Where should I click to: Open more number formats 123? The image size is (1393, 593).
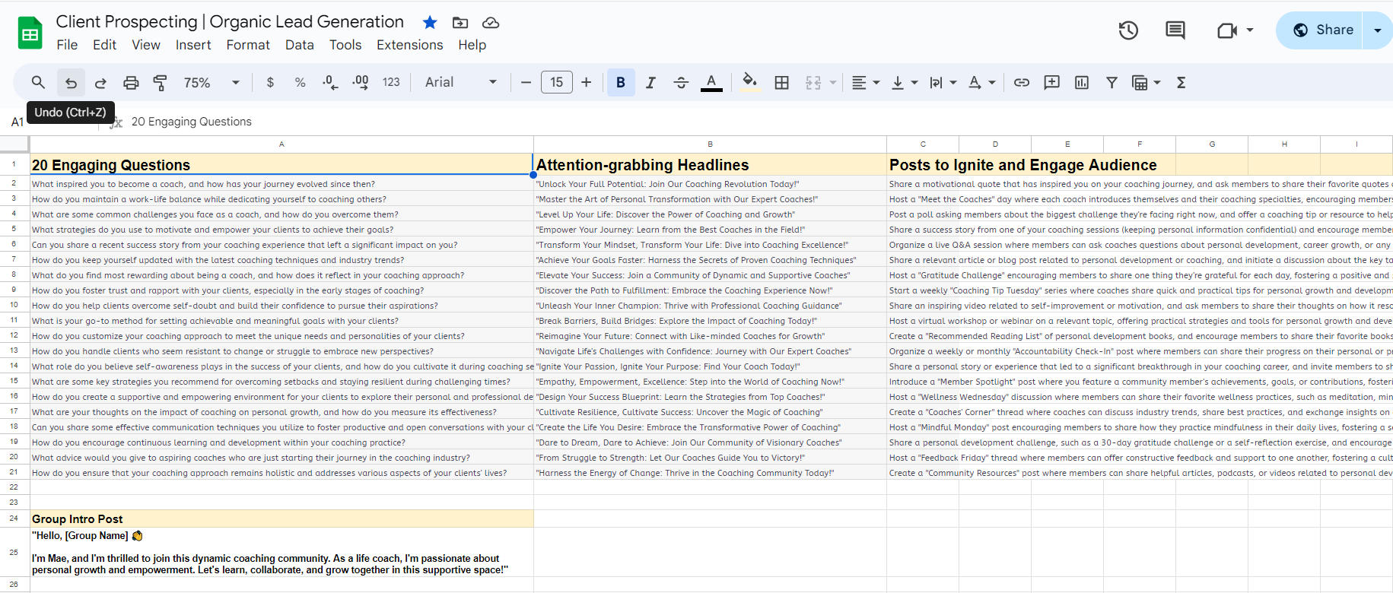coord(391,82)
